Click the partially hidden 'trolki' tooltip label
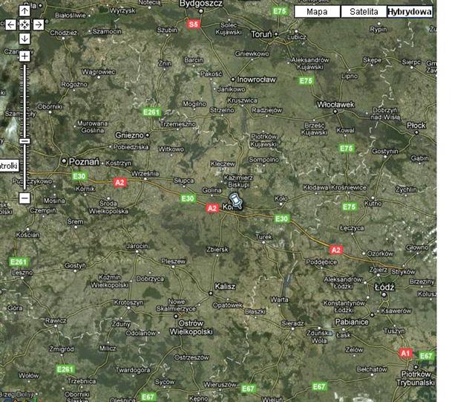475x402 pixels. [x=9, y=166]
